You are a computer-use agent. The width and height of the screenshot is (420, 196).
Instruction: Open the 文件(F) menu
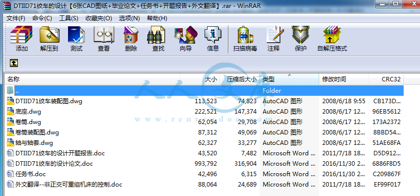pos(16,18)
